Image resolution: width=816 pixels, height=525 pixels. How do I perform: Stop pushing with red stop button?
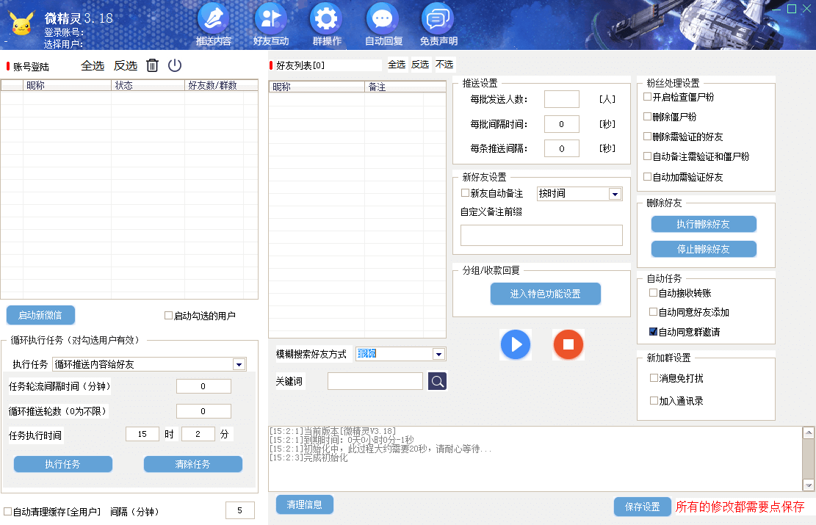pyautogui.click(x=568, y=344)
